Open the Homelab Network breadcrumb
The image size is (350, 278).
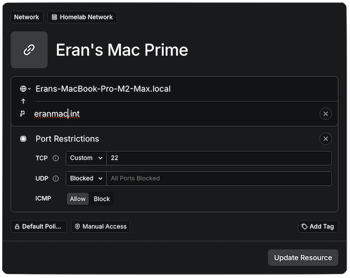click(x=82, y=17)
